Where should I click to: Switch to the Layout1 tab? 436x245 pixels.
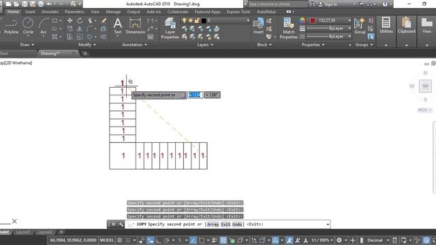click(x=23, y=232)
